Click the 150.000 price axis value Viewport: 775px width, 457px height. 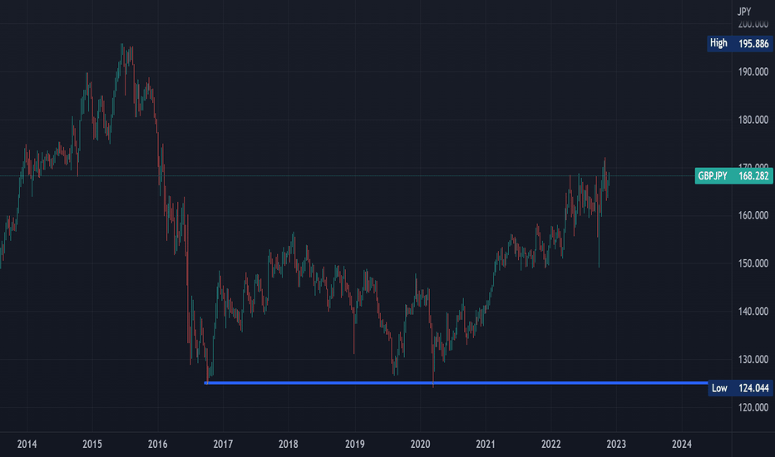coord(753,263)
